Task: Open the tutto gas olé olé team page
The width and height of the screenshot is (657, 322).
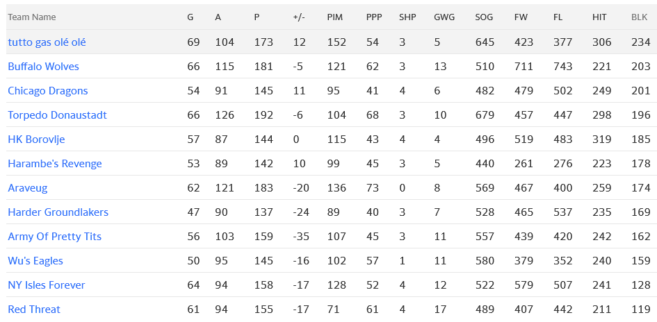Action: coord(47,42)
